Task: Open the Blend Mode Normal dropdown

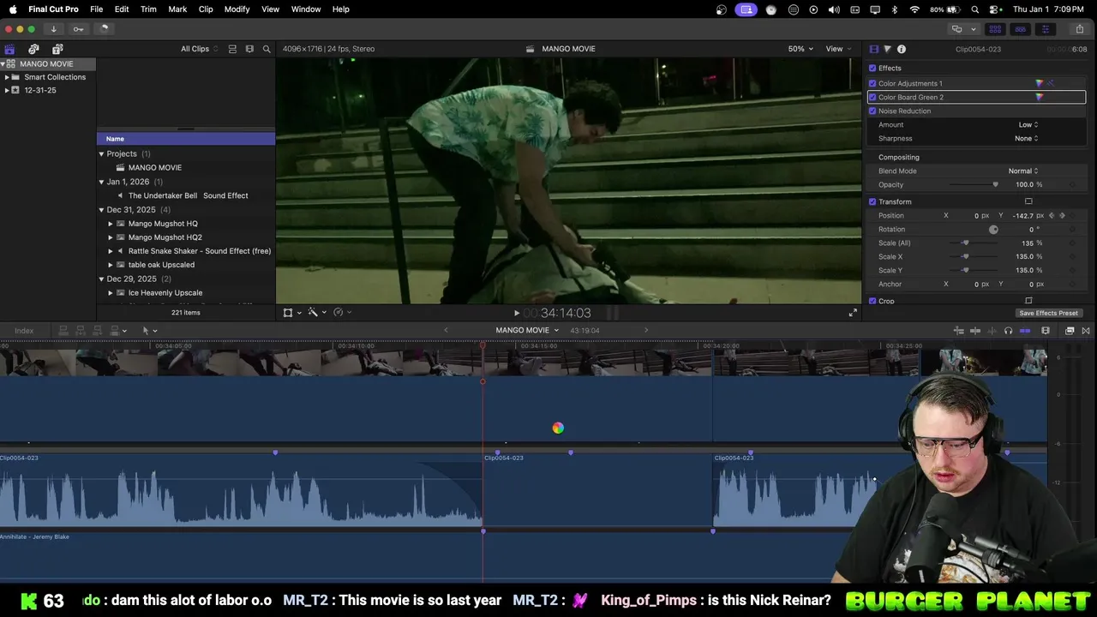Action: [1023, 171]
